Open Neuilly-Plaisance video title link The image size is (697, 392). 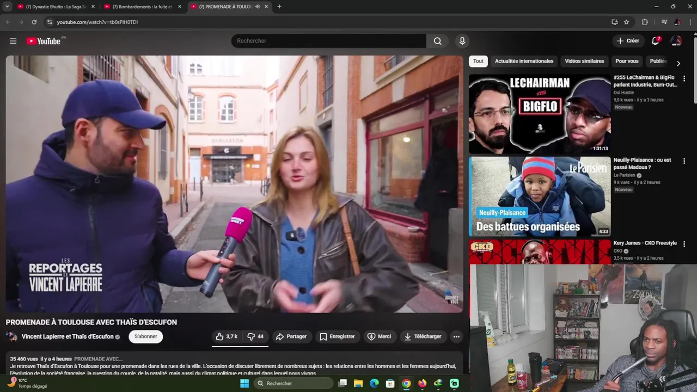click(642, 163)
